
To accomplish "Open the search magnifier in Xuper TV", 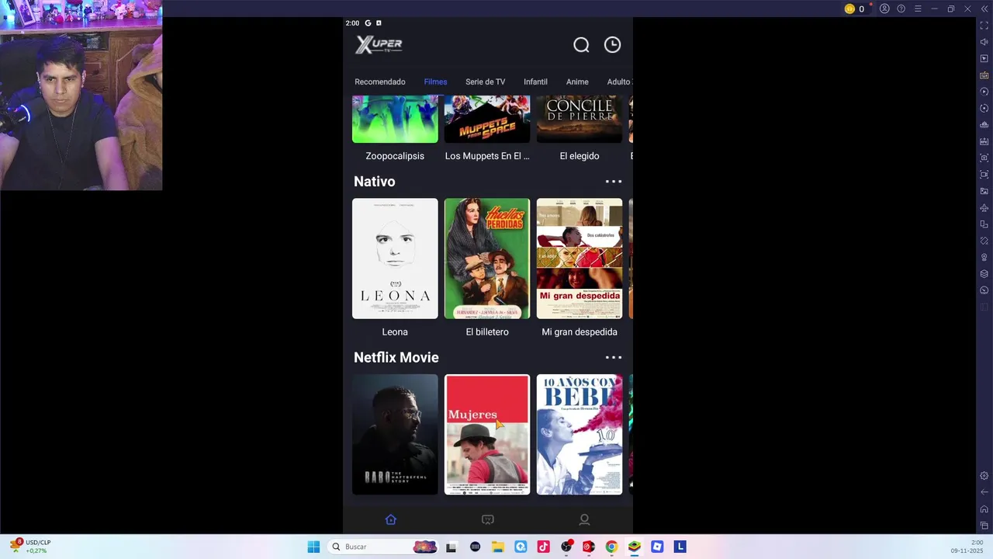I will (x=581, y=45).
